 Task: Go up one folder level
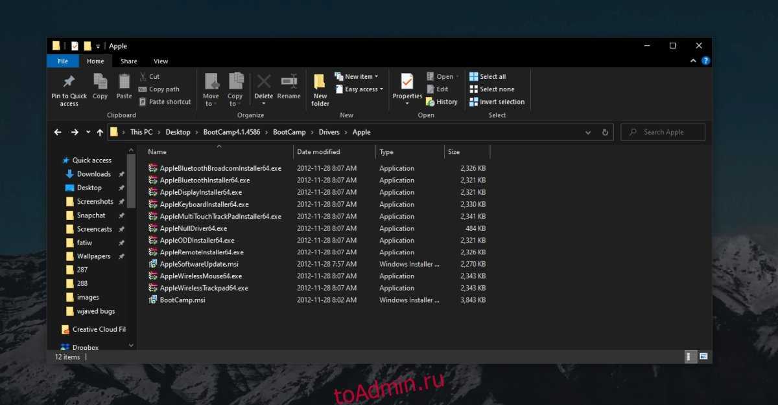click(x=100, y=132)
